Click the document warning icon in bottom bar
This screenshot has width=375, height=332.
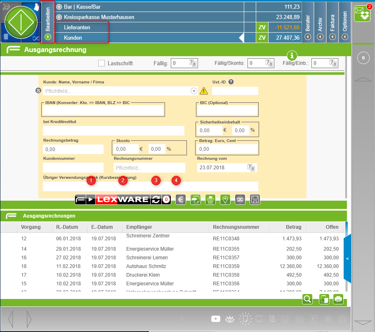coord(272,319)
